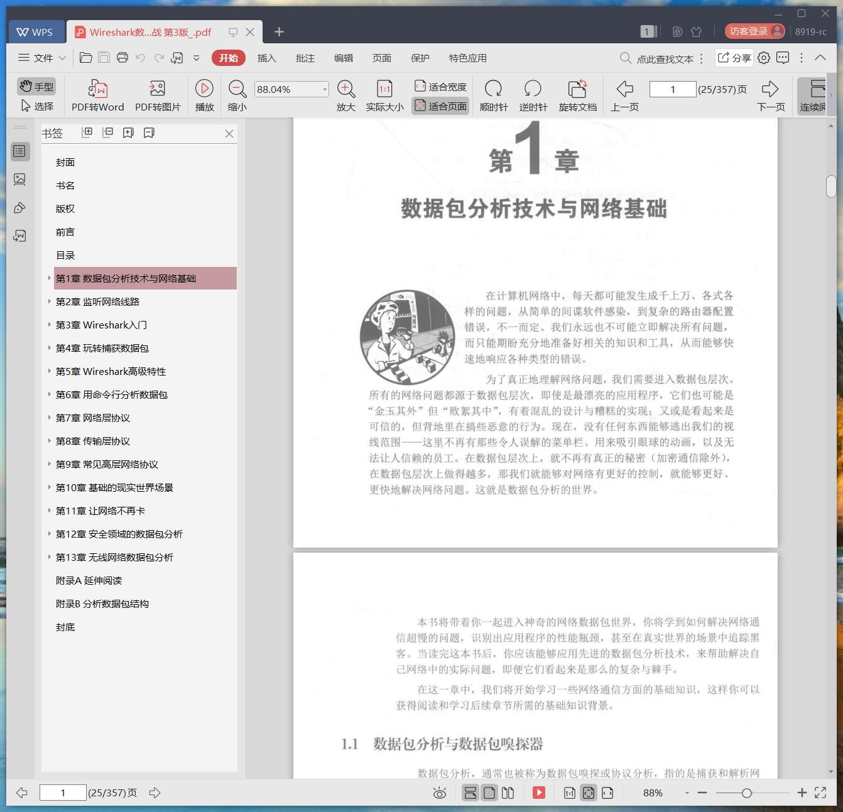Print the document using the printer icon
This screenshot has height=812, width=843.
(122, 58)
